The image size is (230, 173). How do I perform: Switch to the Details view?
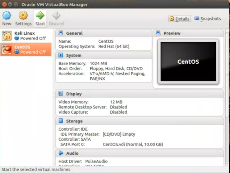coord(179,19)
